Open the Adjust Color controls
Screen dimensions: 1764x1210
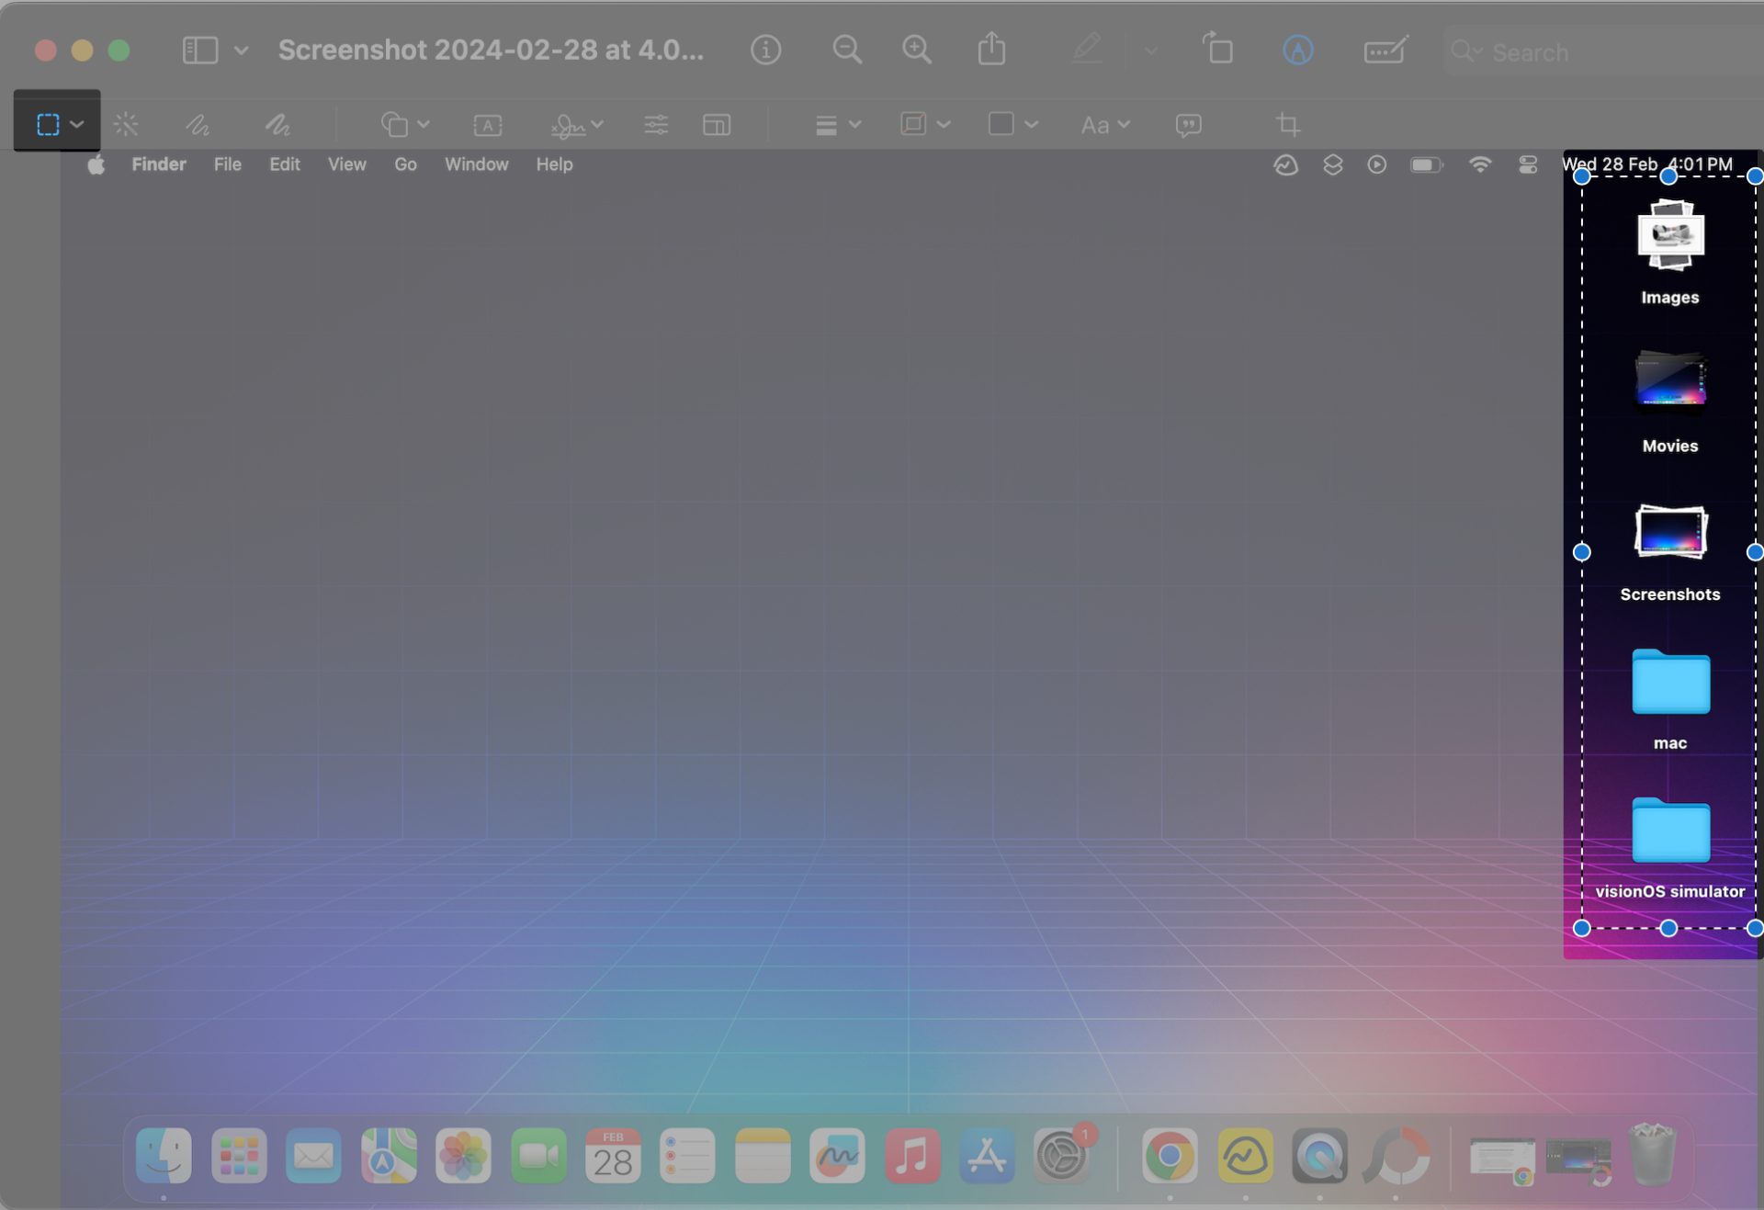(656, 124)
